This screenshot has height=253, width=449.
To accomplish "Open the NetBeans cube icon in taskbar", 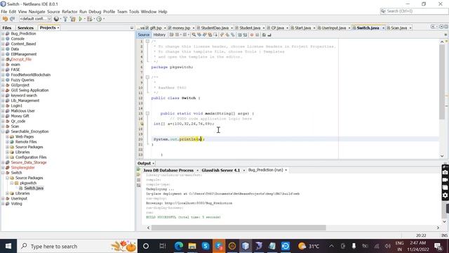I will tap(246, 246).
